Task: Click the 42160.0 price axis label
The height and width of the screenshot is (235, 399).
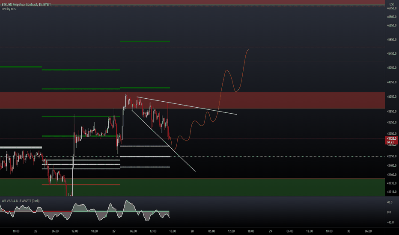Action: (x=392, y=175)
